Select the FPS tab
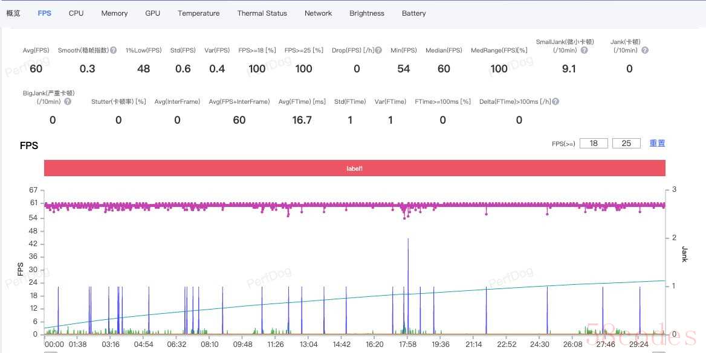706x353 pixels. click(x=44, y=13)
